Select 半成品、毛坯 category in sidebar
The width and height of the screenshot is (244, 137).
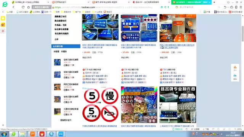point(60,25)
